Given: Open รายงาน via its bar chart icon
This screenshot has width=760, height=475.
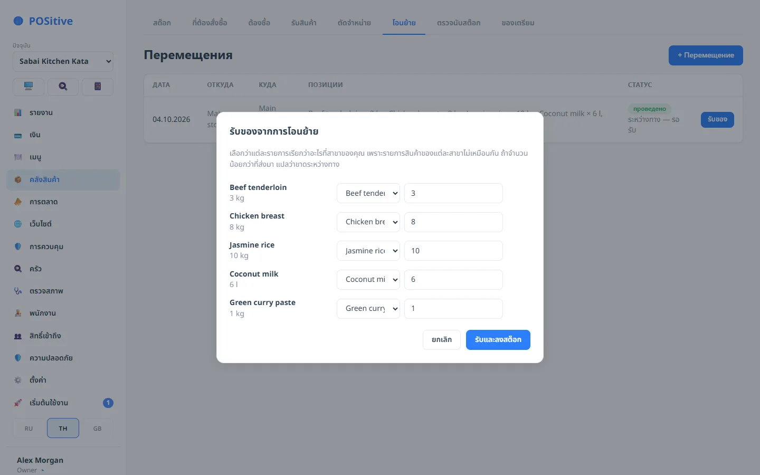Looking at the screenshot, I should [x=18, y=113].
